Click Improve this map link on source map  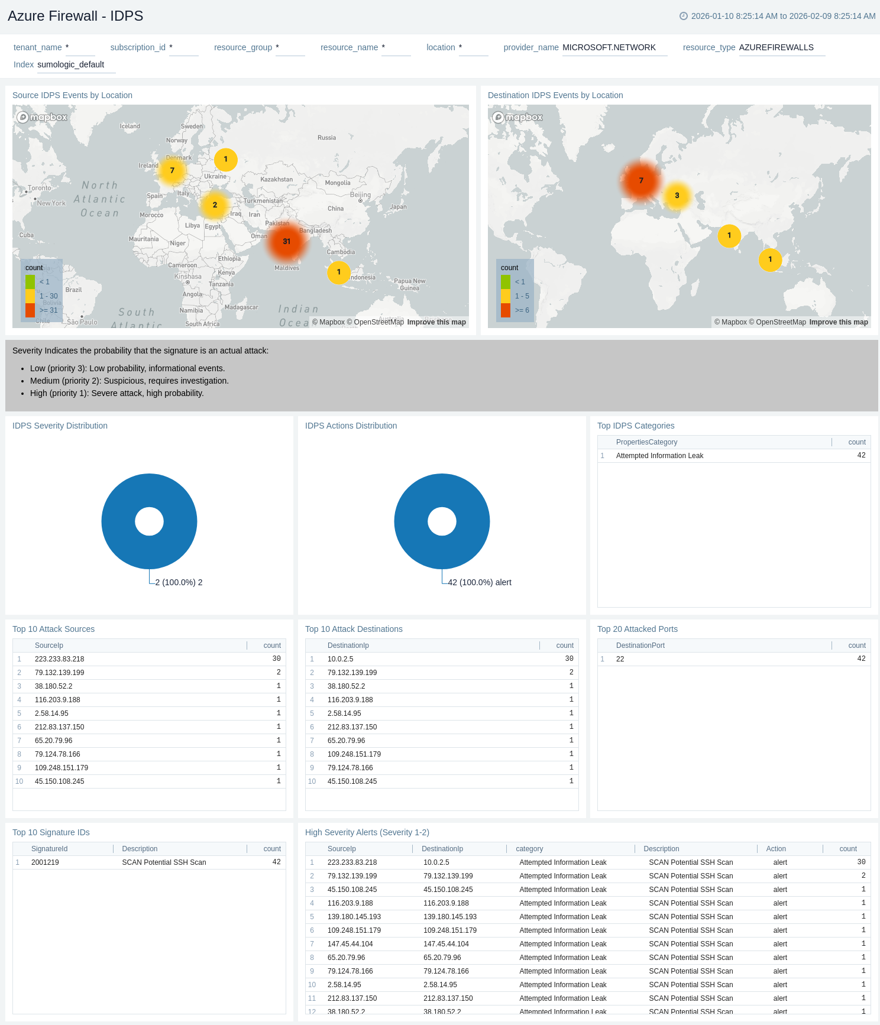[436, 322]
